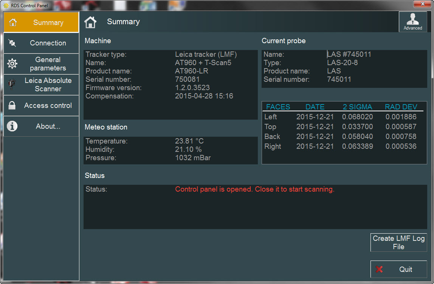Click rad dev value 0.000536
The image size is (434, 284).
(x=401, y=147)
